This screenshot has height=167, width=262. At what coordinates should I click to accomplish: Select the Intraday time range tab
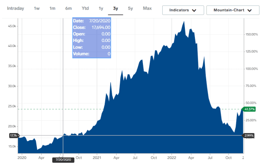pos(16,8)
